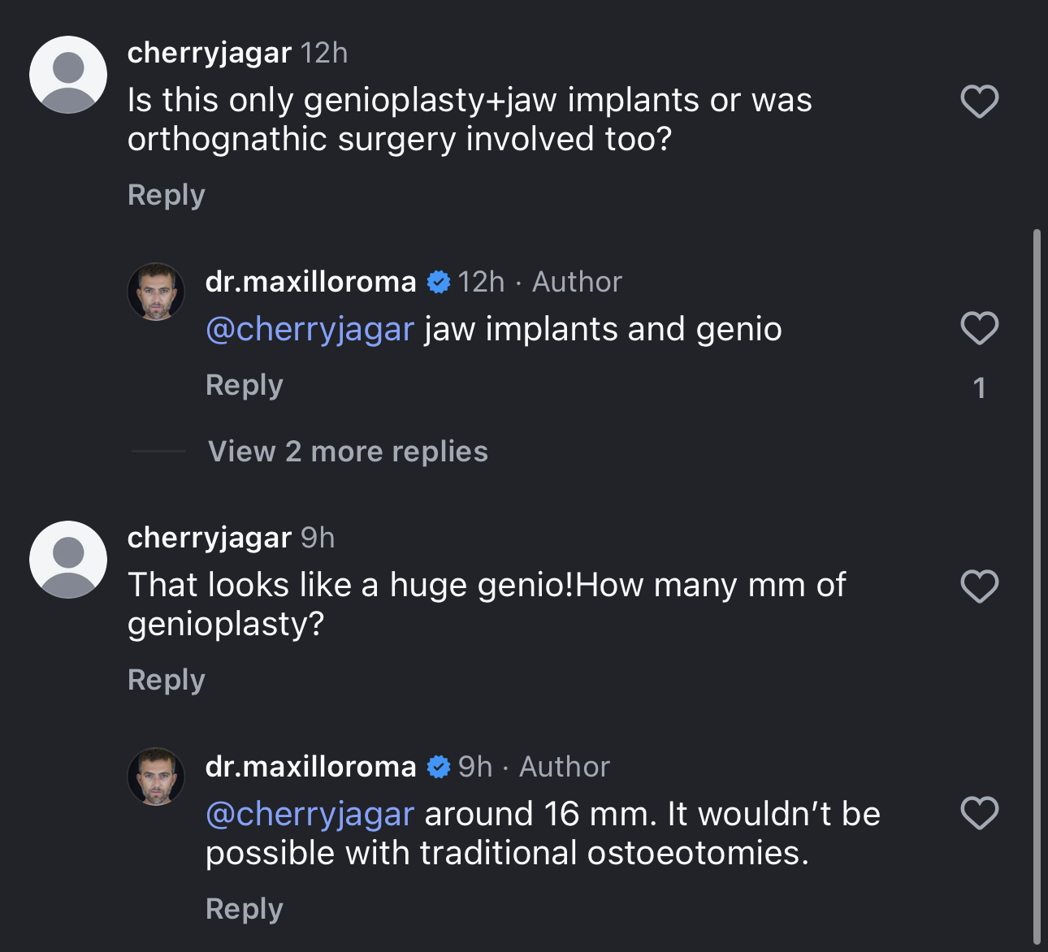Open dr.maxilloroma's avatar on the 12h reply
The width and height of the screenshot is (1048, 952).
coord(156,292)
